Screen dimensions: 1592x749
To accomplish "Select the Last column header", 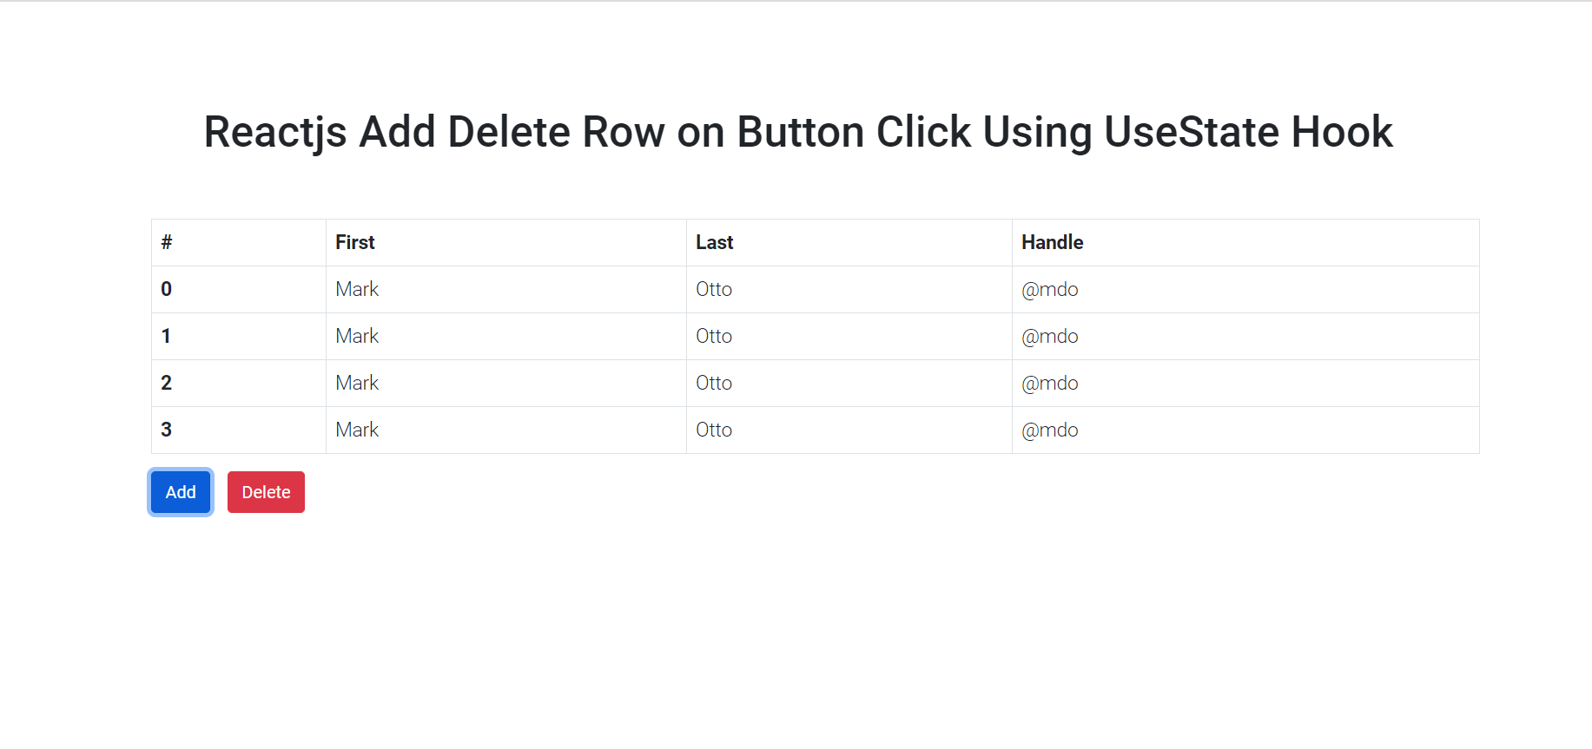I will [x=714, y=242].
